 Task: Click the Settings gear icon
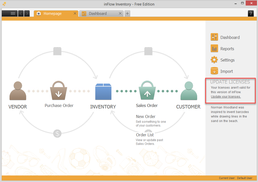pyautogui.click(x=214, y=60)
